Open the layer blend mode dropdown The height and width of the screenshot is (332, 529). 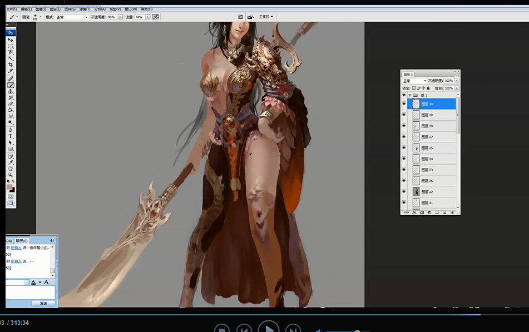coord(414,81)
